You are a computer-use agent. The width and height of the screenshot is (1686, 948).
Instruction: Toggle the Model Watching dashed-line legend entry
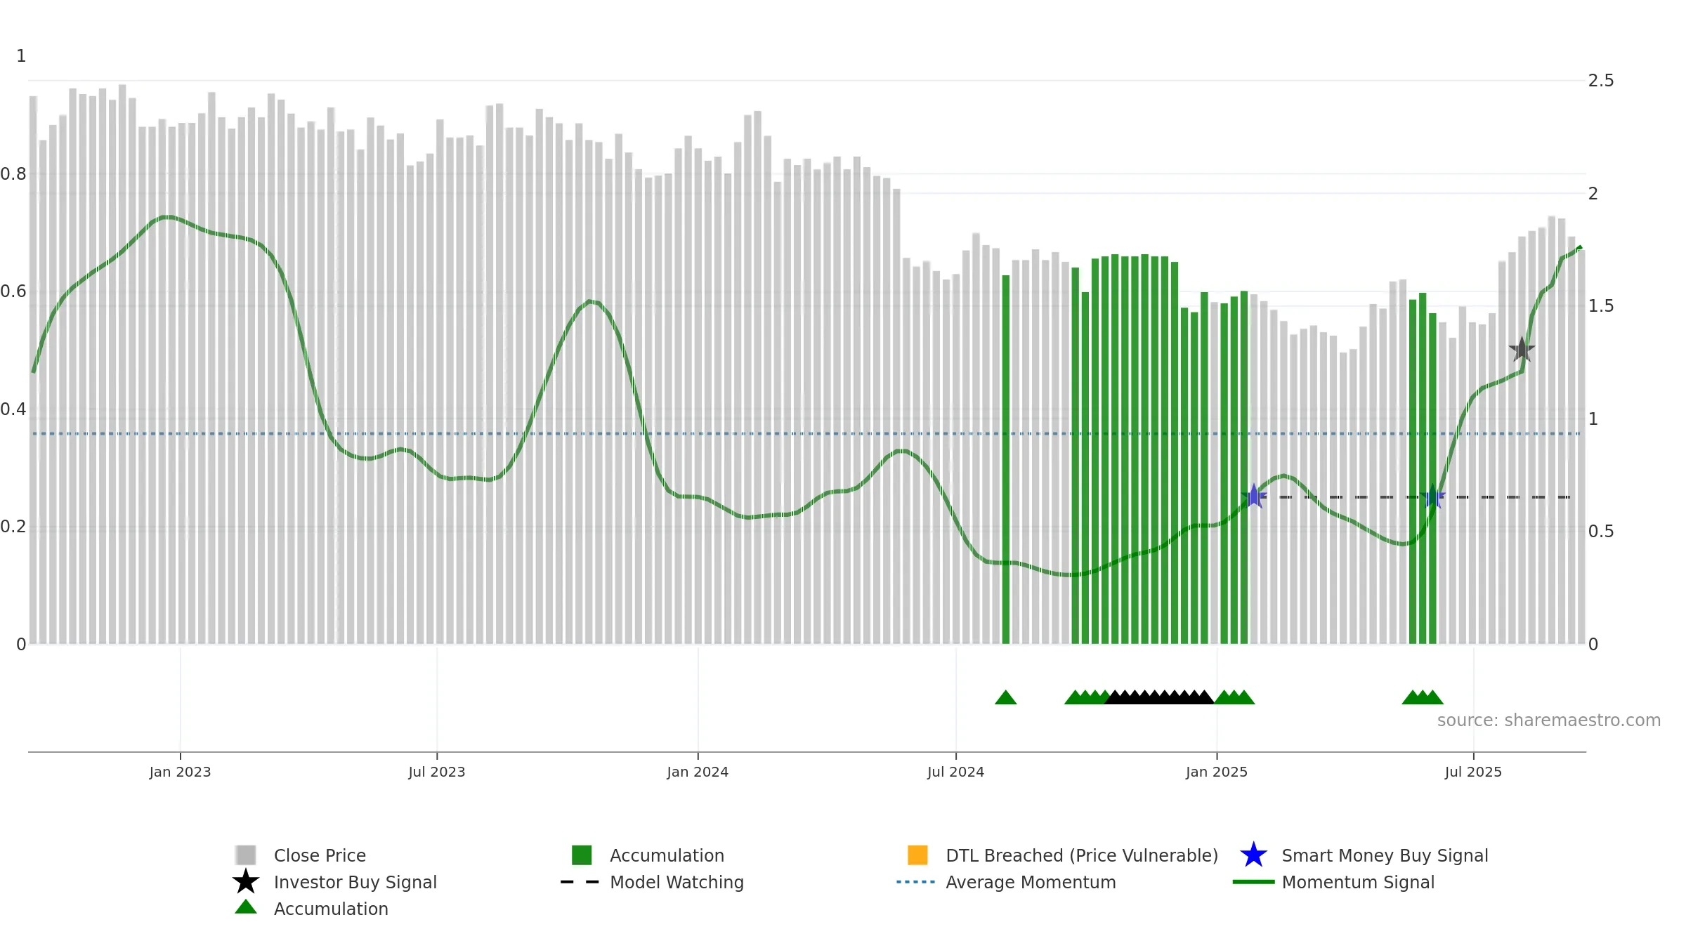580,882
